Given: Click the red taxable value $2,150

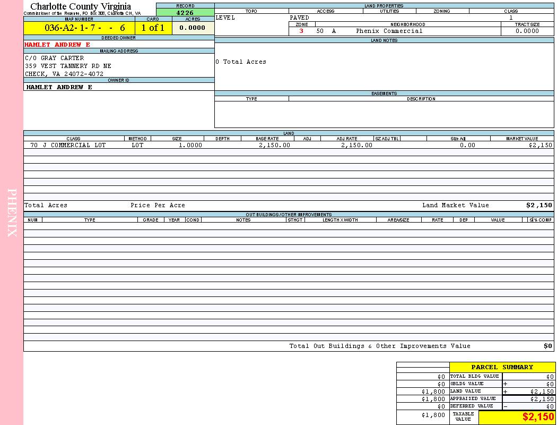Looking at the screenshot, I should point(538,417).
